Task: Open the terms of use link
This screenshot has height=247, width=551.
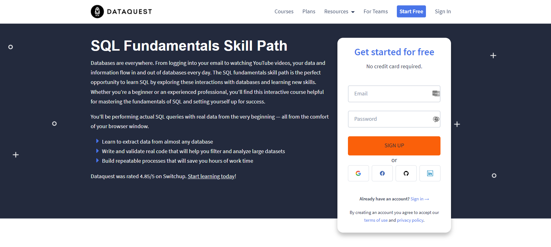Action: click(x=375, y=220)
